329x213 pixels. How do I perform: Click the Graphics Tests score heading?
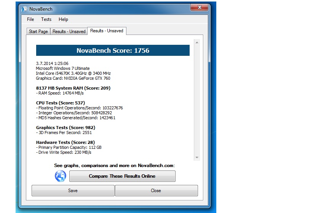pos(65,128)
